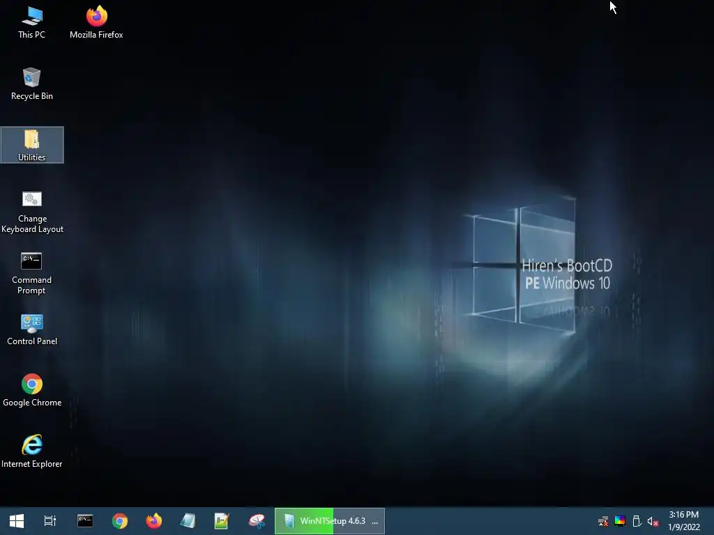Select Change Keyboard Layout shortcut
The image size is (714, 535).
(32, 212)
